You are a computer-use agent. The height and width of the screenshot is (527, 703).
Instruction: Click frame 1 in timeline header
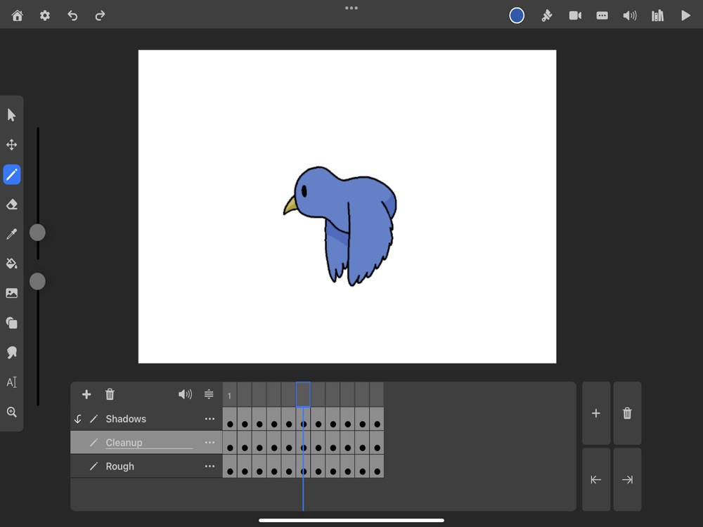tap(230, 395)
